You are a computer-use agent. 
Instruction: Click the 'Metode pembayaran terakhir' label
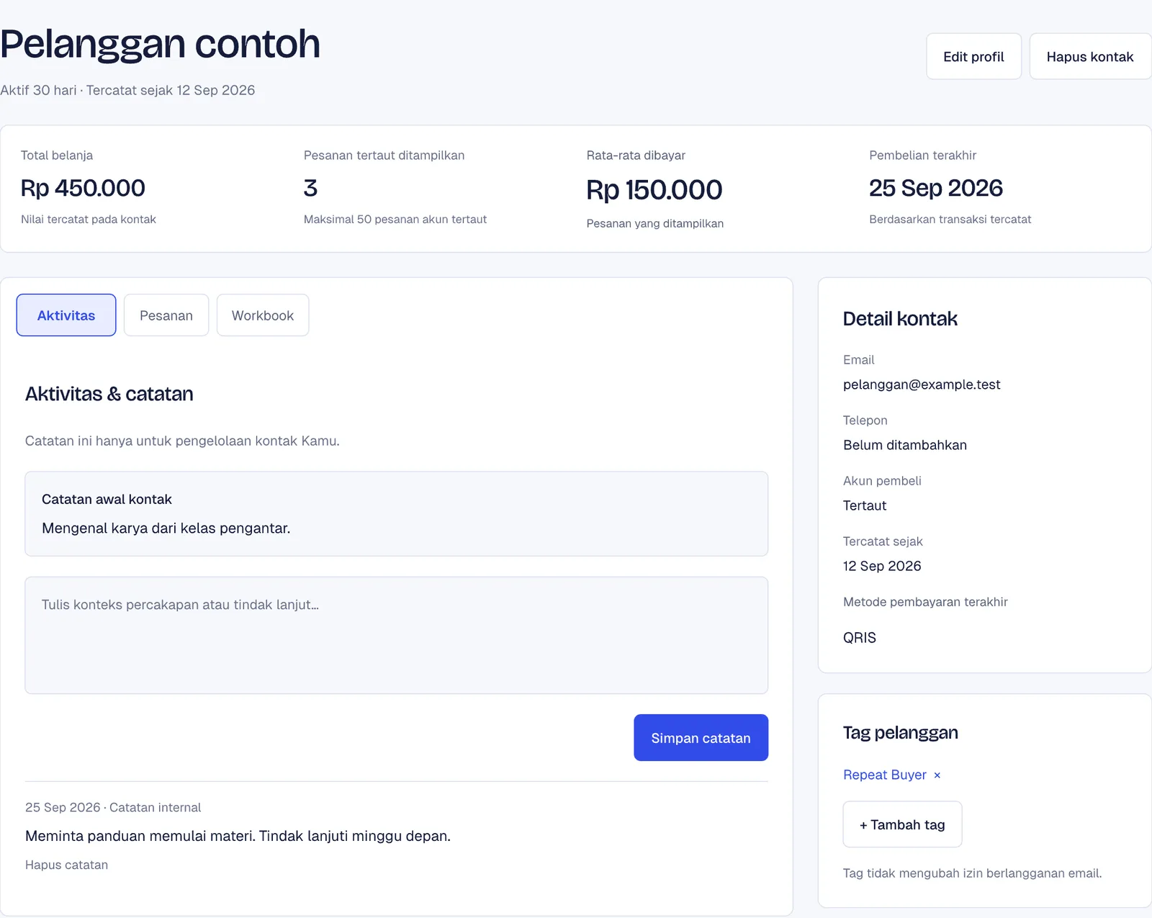(x=925, y=602)
